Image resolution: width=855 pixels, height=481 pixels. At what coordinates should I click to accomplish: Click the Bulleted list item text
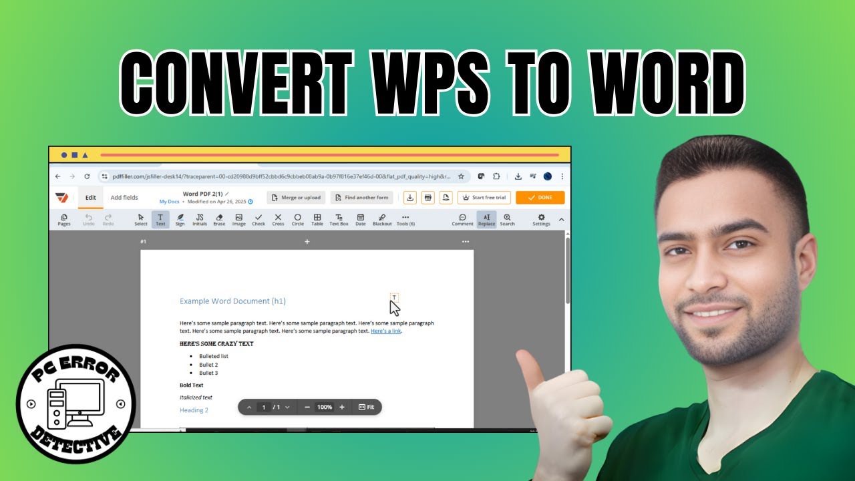click(x=214, y=356)
